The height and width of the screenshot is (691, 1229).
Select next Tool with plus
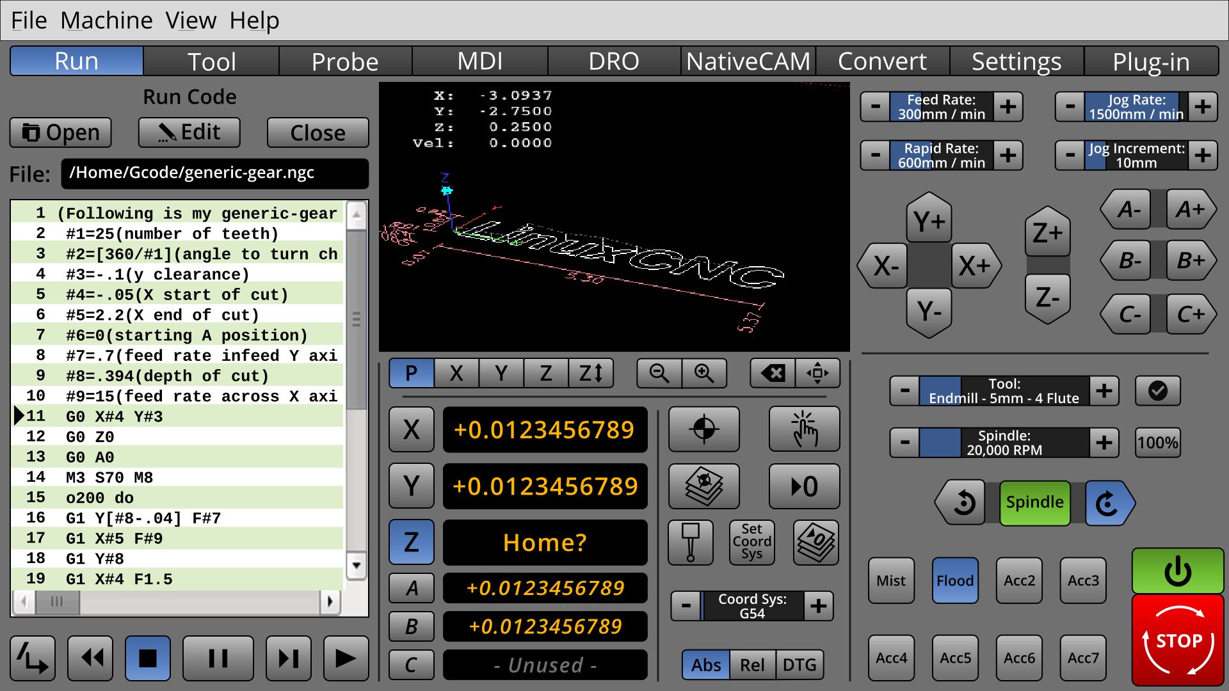point(1104,390)
